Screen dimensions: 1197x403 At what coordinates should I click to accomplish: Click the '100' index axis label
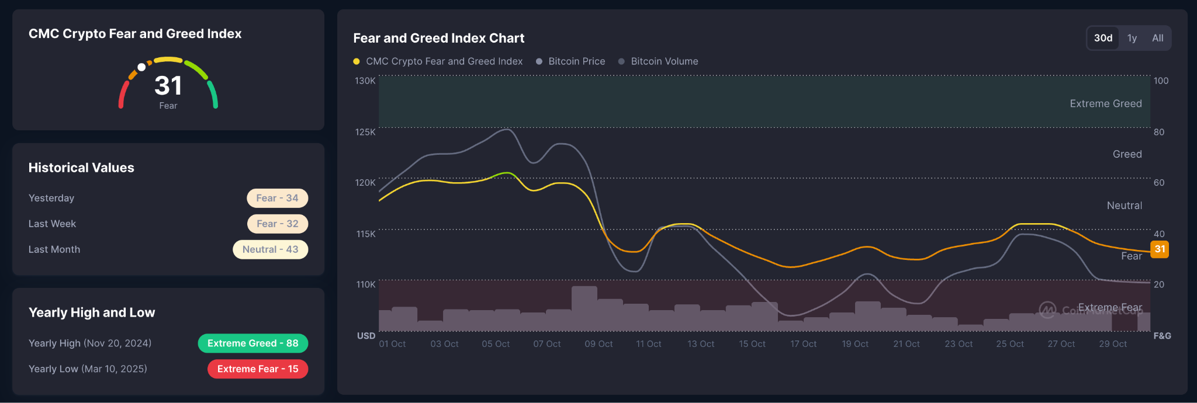[1161, 81]
